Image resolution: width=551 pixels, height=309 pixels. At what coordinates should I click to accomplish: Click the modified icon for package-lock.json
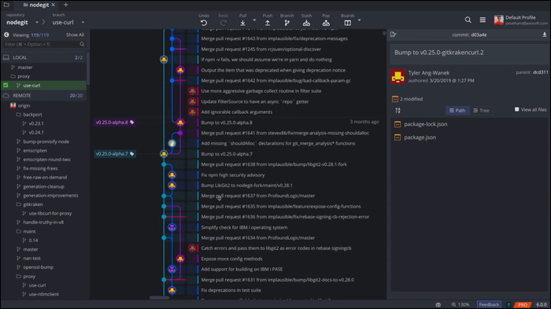pos(398,124)
